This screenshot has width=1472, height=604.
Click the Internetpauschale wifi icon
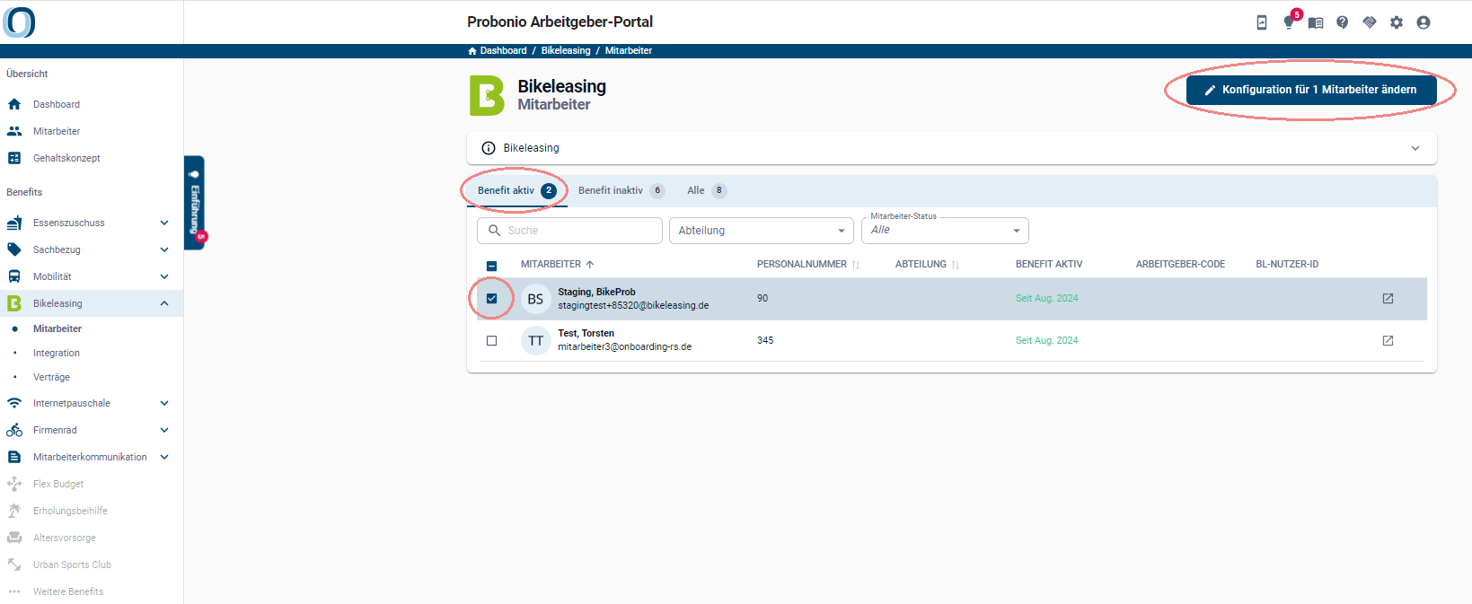click(14, 403)
